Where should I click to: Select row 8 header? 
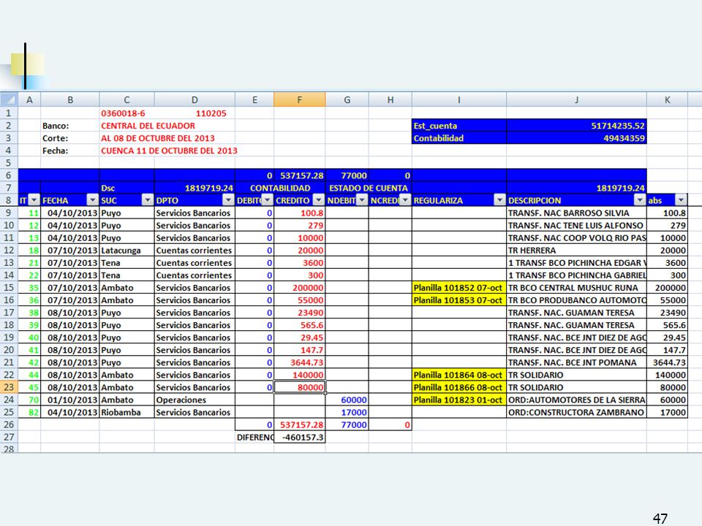[9, 200]
